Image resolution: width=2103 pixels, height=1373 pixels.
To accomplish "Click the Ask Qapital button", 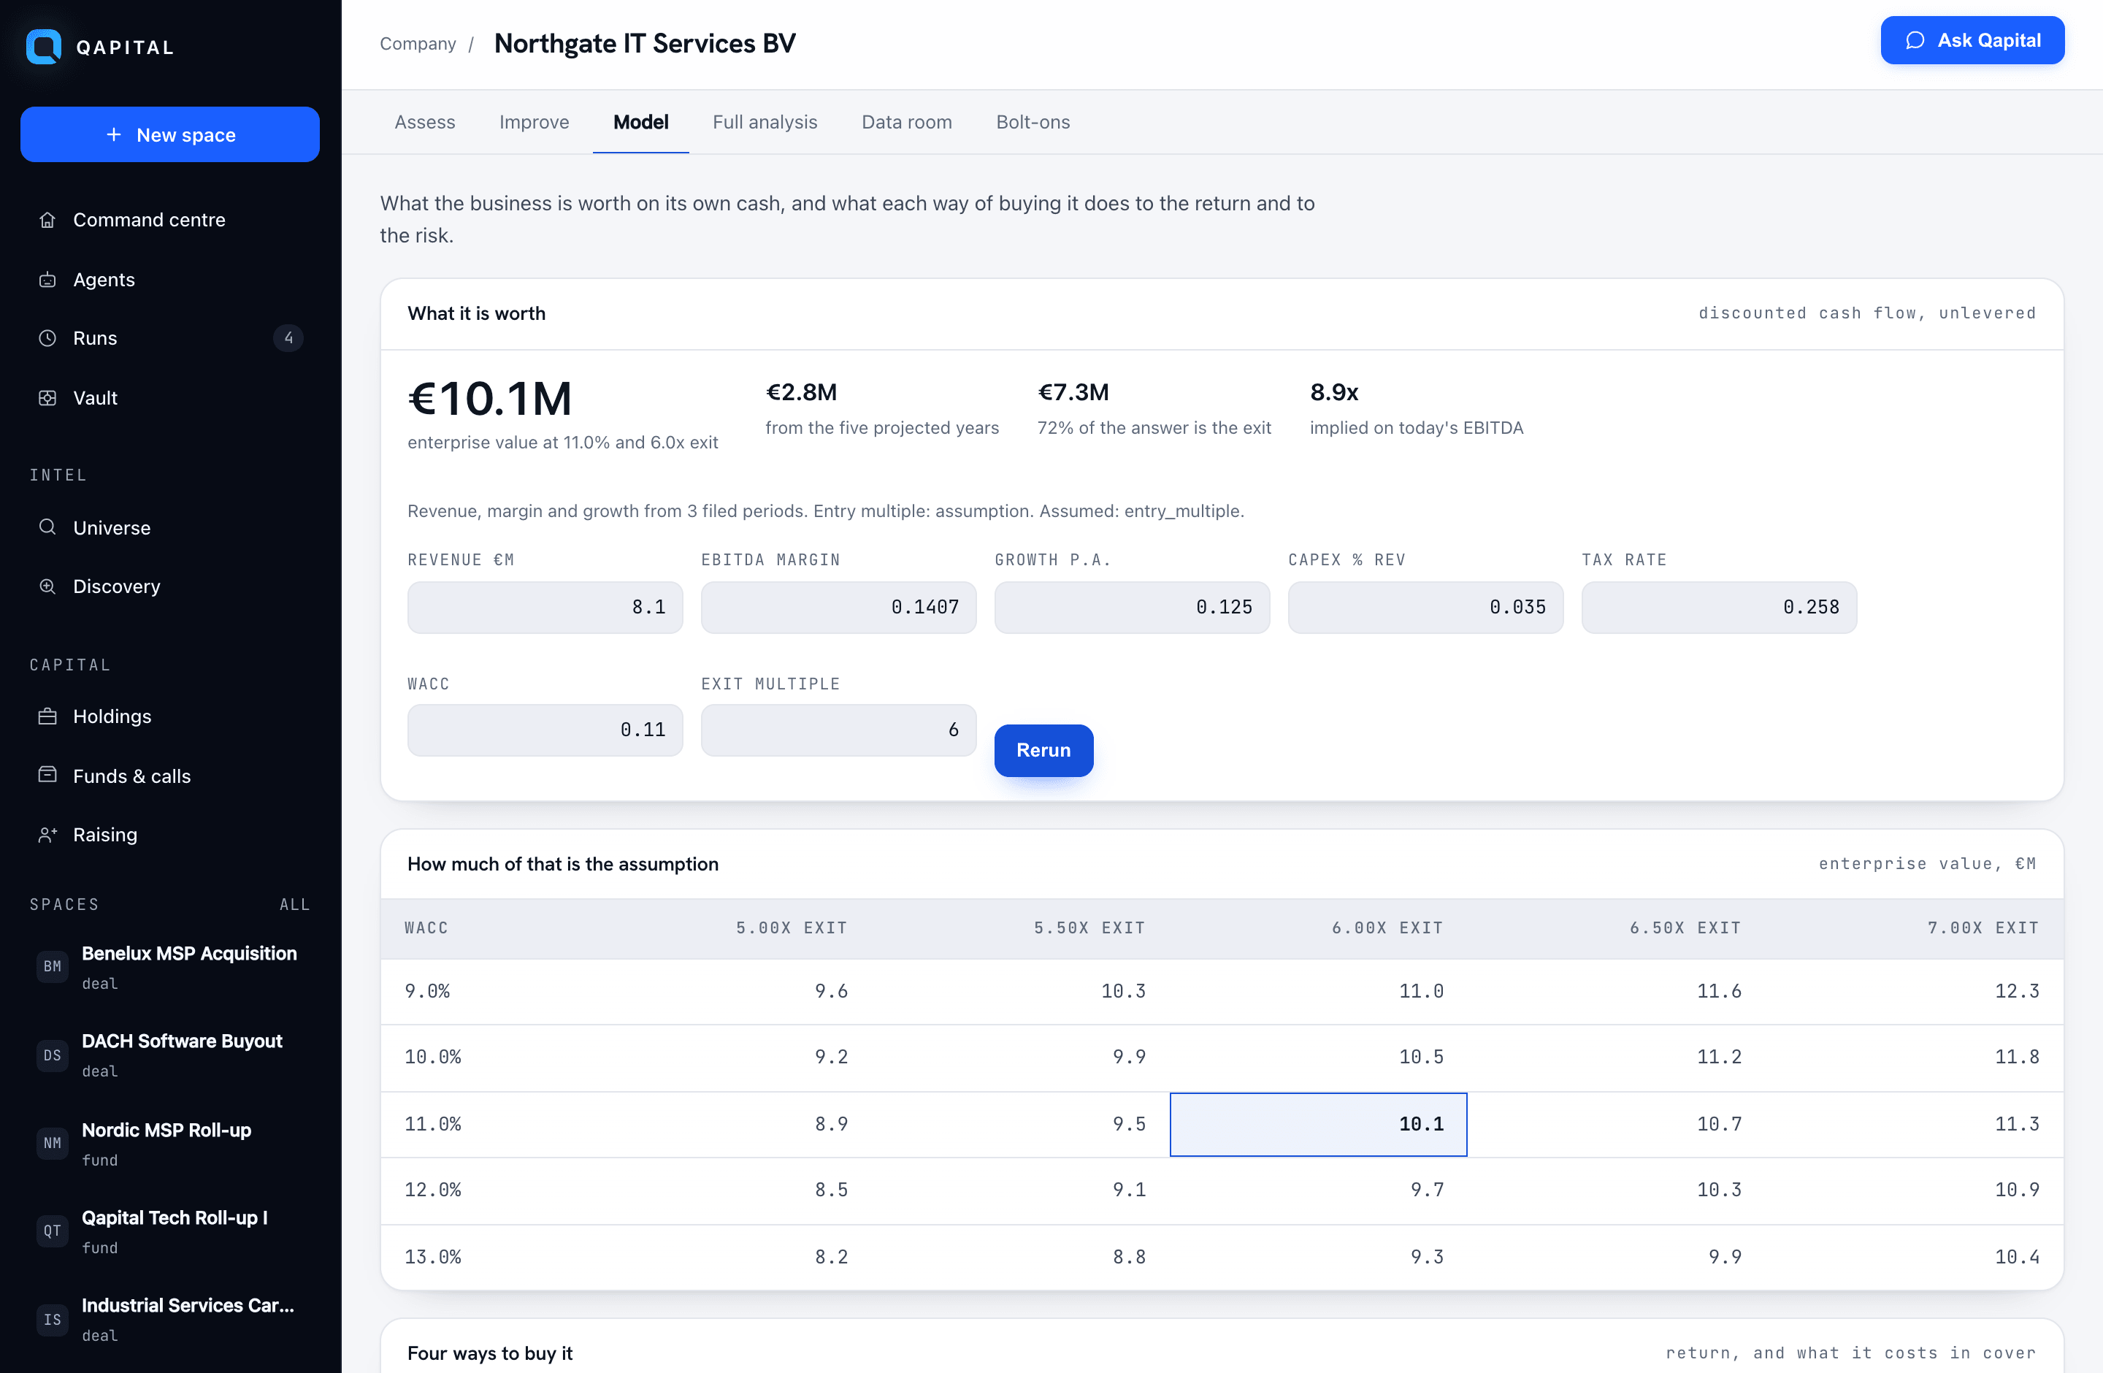I will pyautogui.click(x=1972, y=41).
